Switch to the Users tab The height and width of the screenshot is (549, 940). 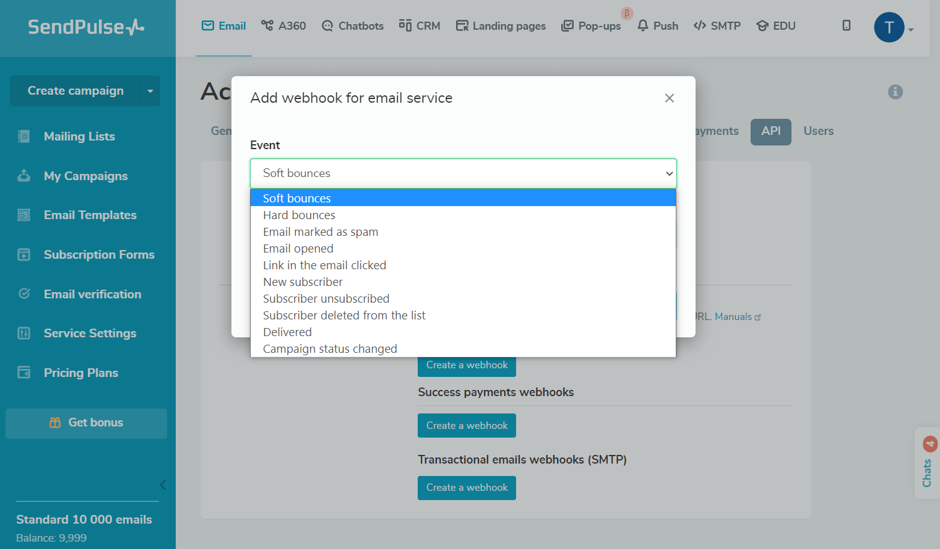coord(818,131)
